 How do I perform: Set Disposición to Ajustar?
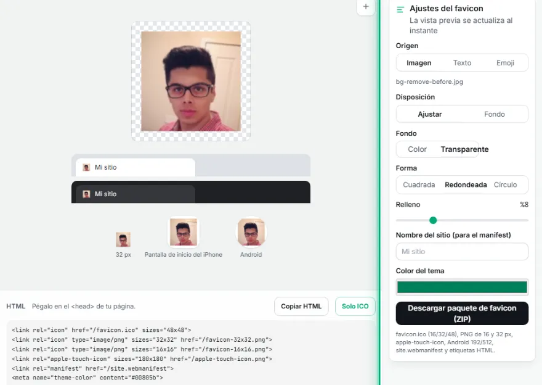click(x=430, y=114)
